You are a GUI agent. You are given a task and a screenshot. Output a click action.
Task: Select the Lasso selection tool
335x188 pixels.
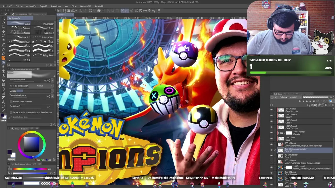click(3, 36)
